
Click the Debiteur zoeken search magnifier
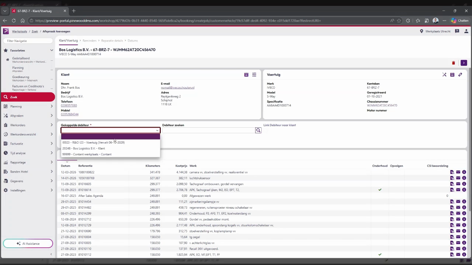click(x=258, y=130)
